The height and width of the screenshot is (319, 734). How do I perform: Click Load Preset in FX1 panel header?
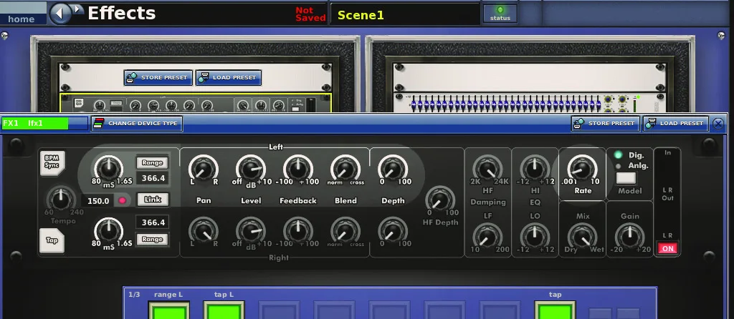(675, 123)
